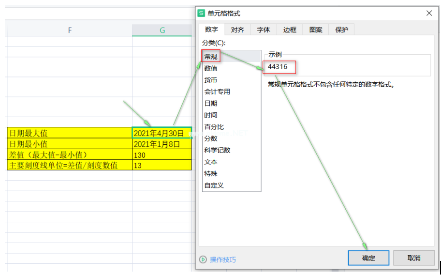Switch to the 数字 tab

211,30
